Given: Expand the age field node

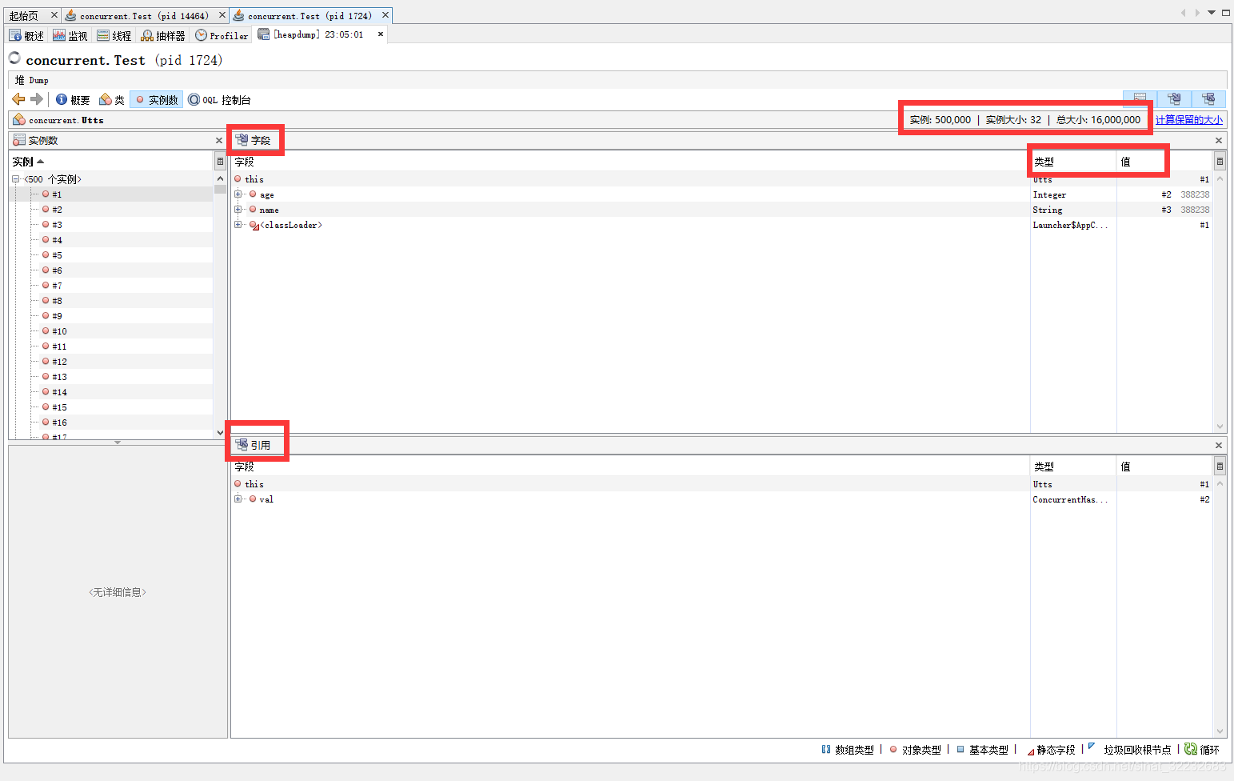Looking at the screenshot, I should click(238, 194).
